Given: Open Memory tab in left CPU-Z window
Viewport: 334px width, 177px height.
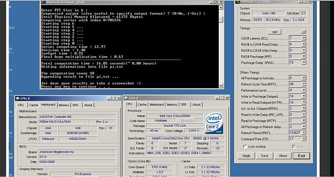Looking at the screenshot, I should coord(64,105).
